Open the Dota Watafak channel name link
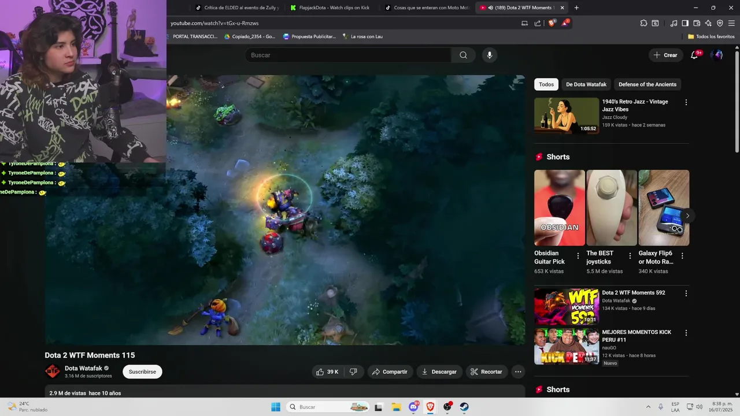The width and height of the screenshot is (740, 416). [83, 368]
